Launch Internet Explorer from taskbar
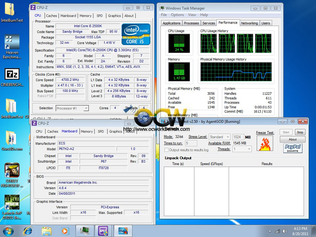This screenshot has width=316, height=237. [x=28, y=231]
